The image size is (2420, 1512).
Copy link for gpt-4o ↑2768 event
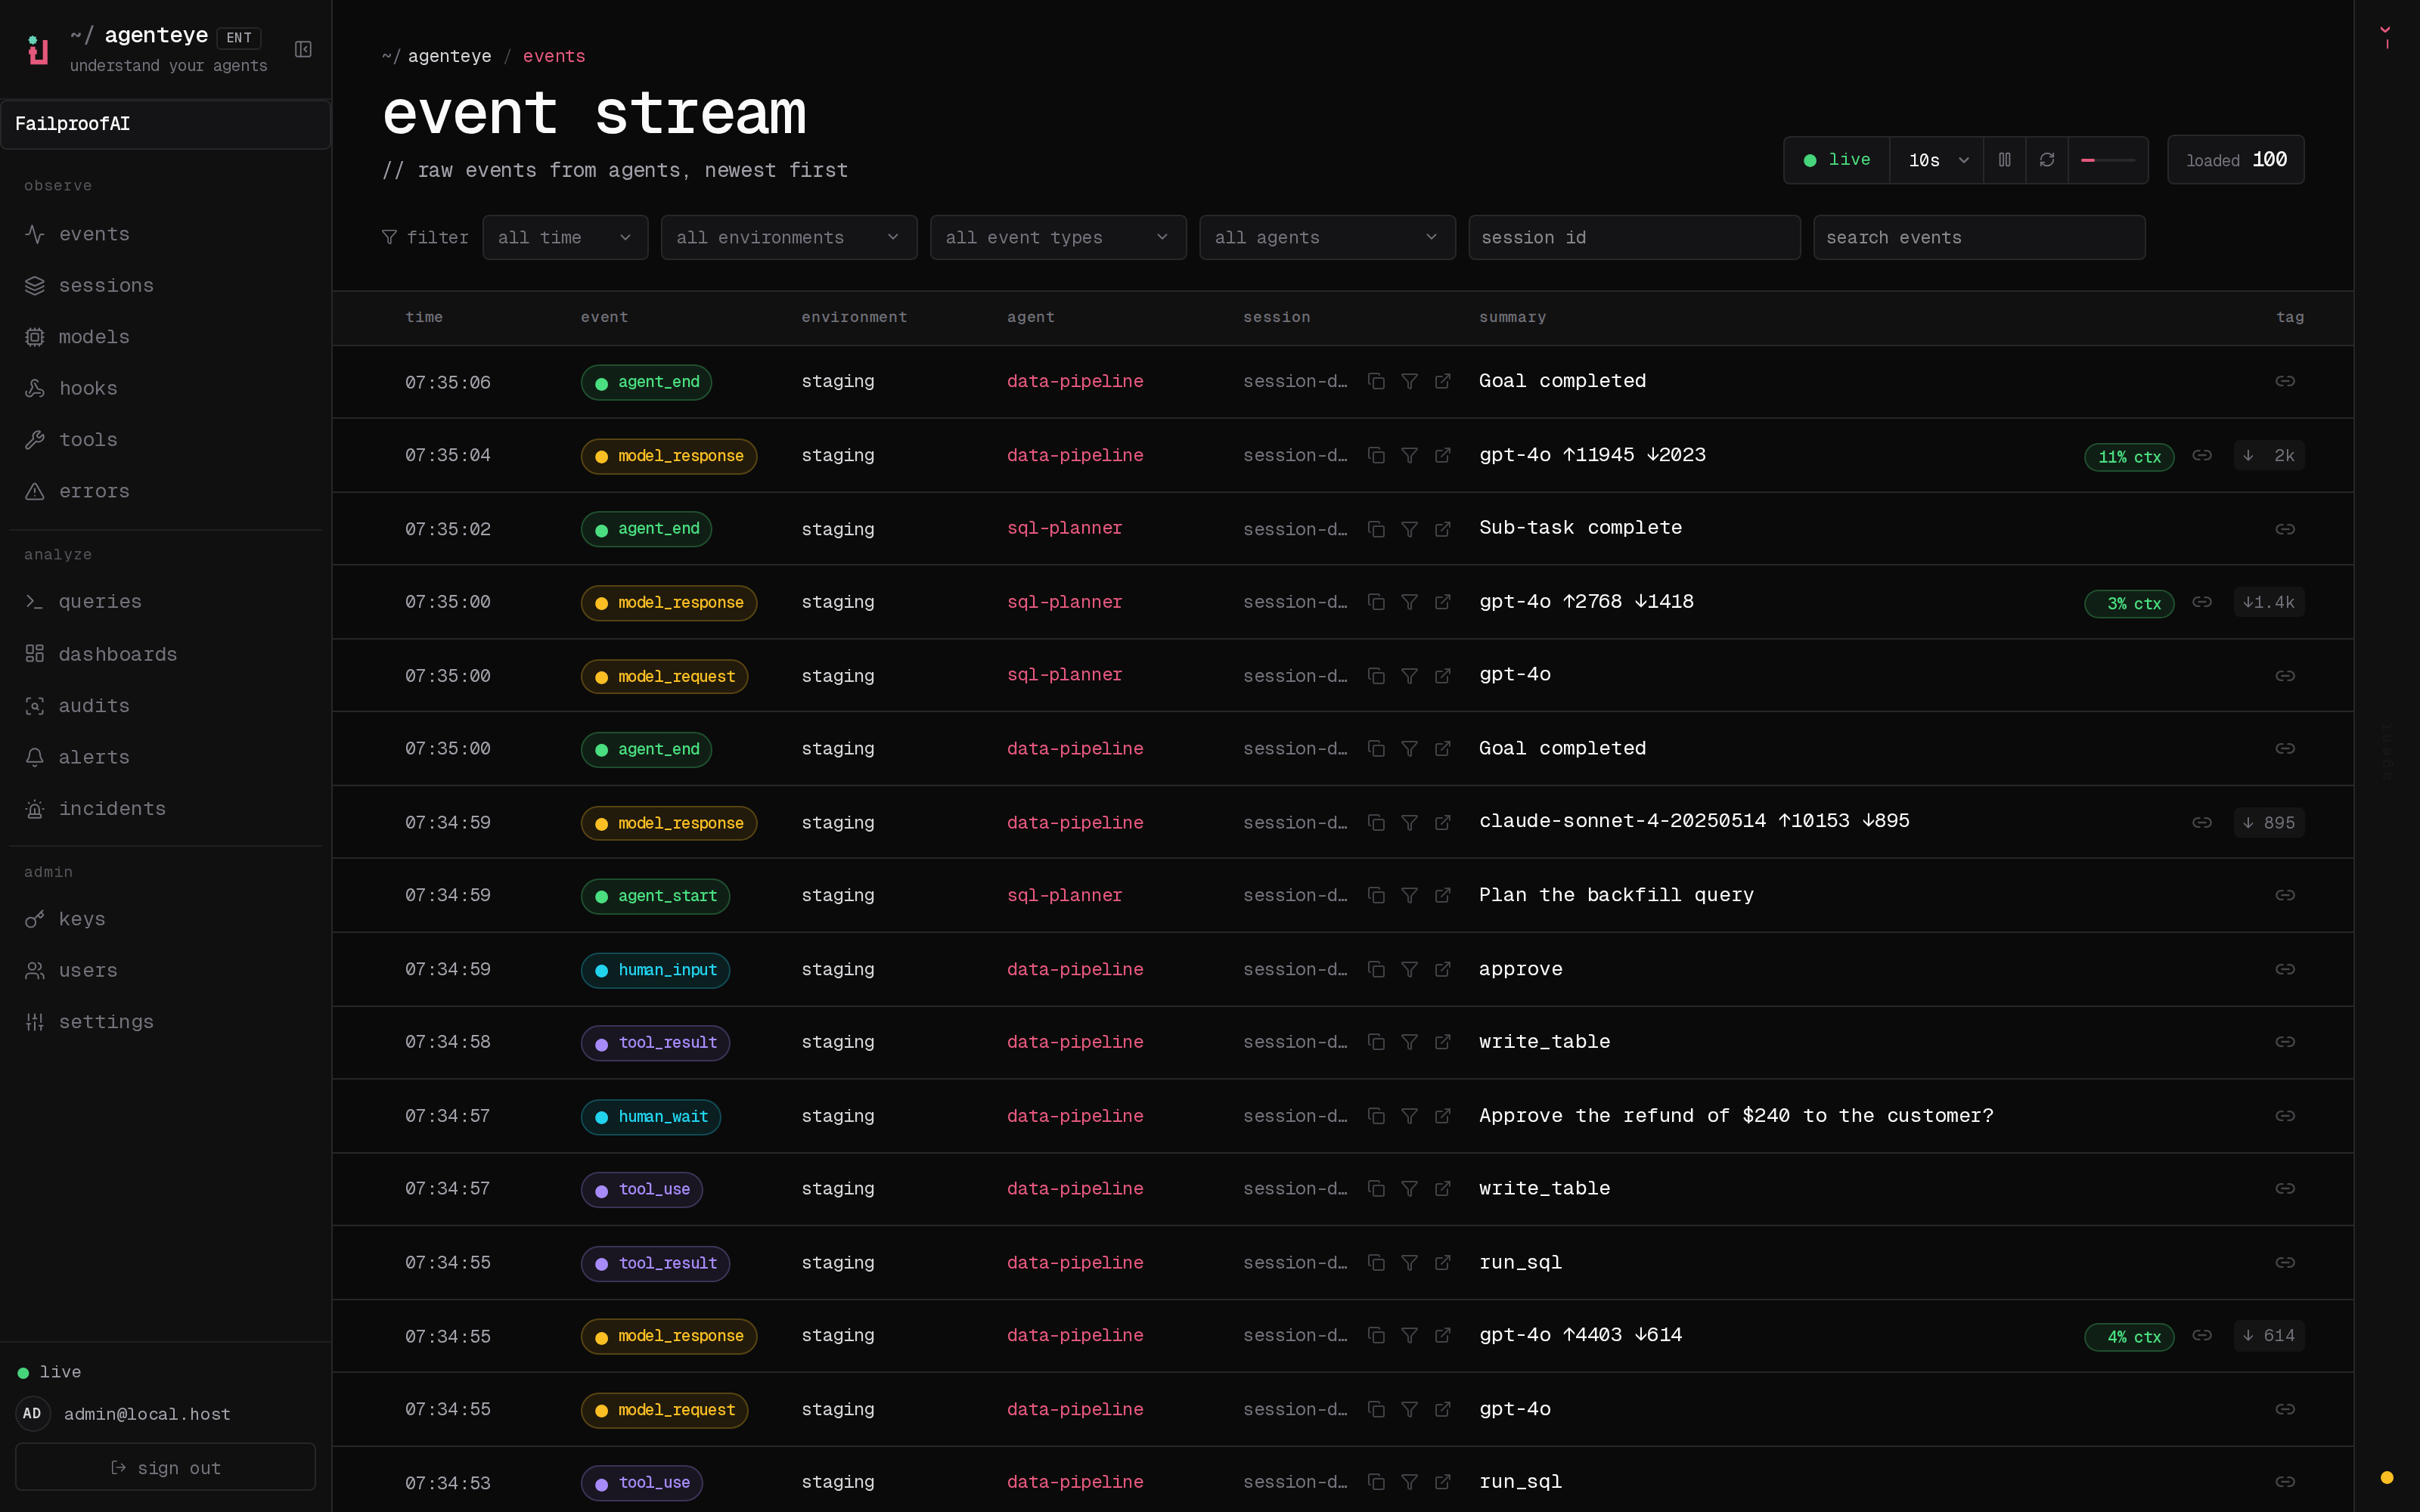2202,602
